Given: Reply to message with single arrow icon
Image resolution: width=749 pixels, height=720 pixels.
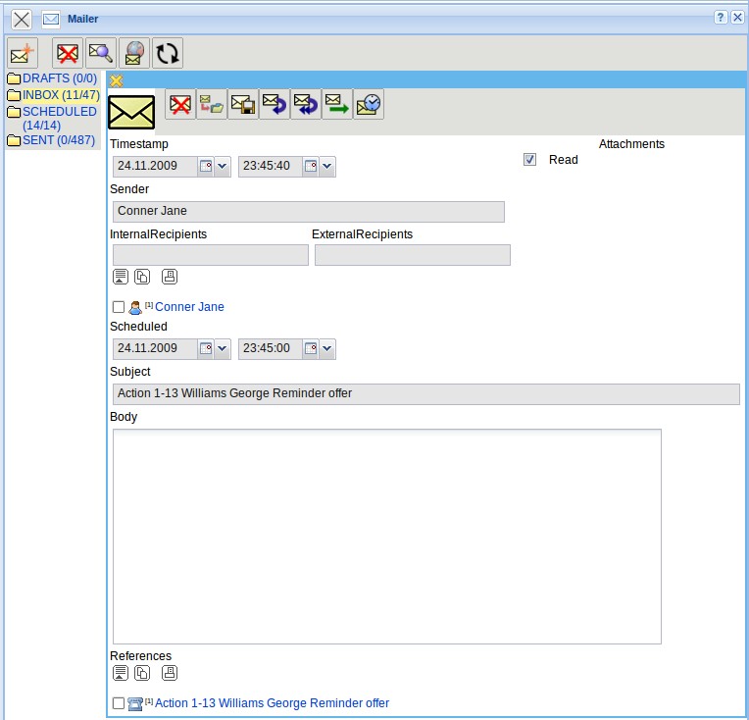Looking at the screenshot, I should pyautogui.click(x=274, y=105).
